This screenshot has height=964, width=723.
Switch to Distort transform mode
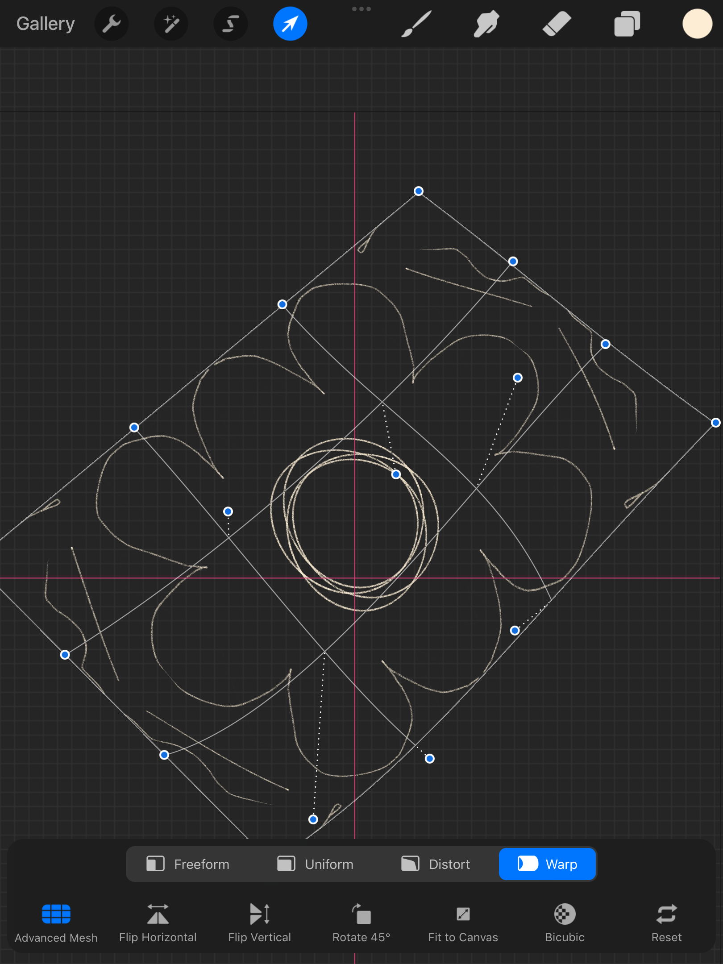(436, 864)
